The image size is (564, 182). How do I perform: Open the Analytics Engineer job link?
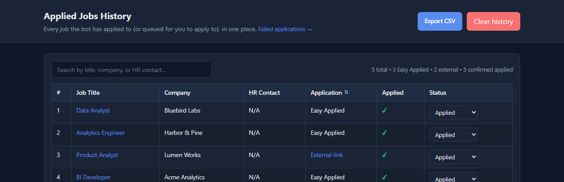(x=100, y=133)
